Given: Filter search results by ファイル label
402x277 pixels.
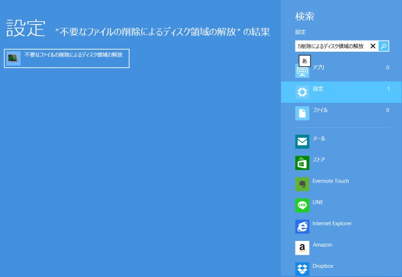Looking at the screenshot, I should [x=320, y=110].
